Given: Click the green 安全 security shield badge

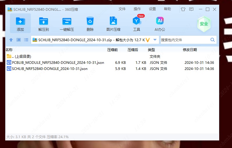Looking at the screenshot, I should coord(204,24).
